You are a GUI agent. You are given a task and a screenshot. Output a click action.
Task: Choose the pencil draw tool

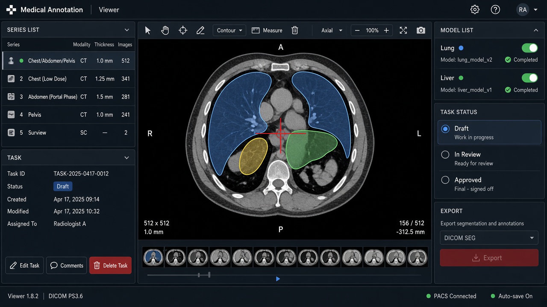click(x=200, y=30)
